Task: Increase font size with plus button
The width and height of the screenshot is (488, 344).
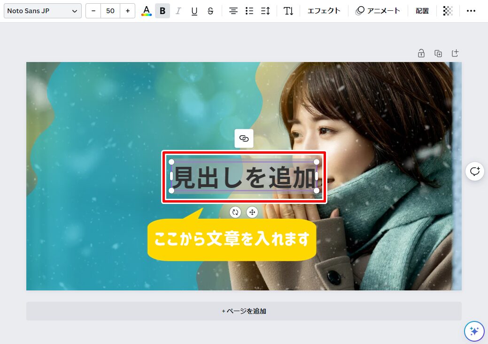Action: pyautogui.click(x=128, y=11)
